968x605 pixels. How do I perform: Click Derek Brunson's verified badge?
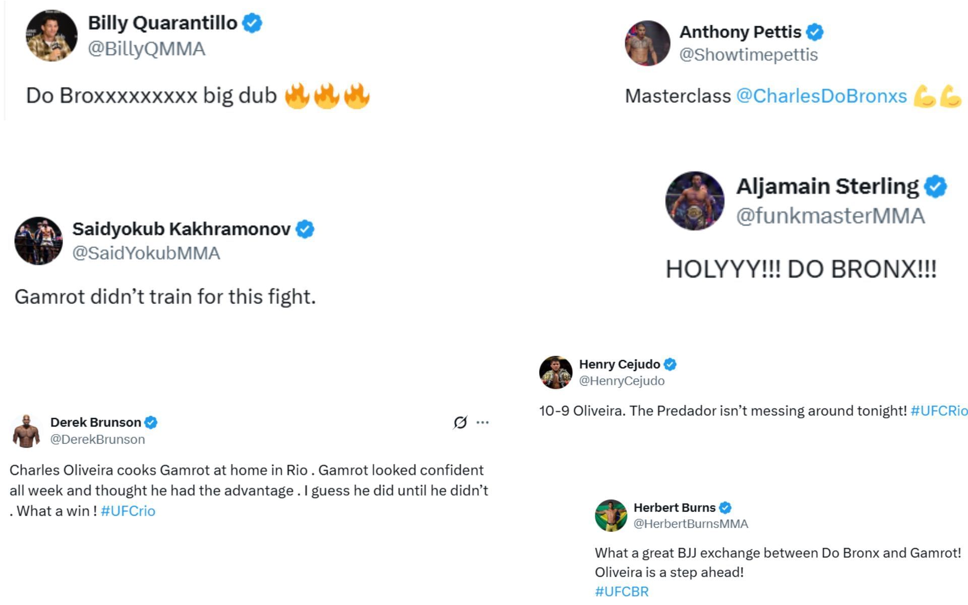(x=151, y=422)
